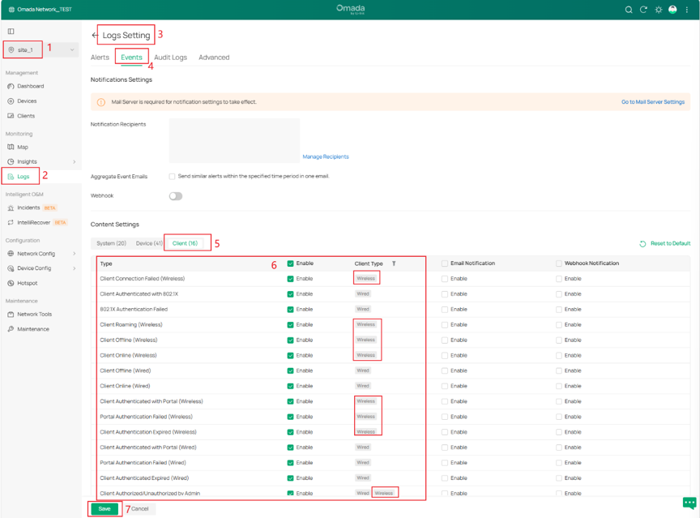Open IntelliRecover in the sidebar
Image resolution: width=700 pixels, height=518 pixels.
click(33, 222)
